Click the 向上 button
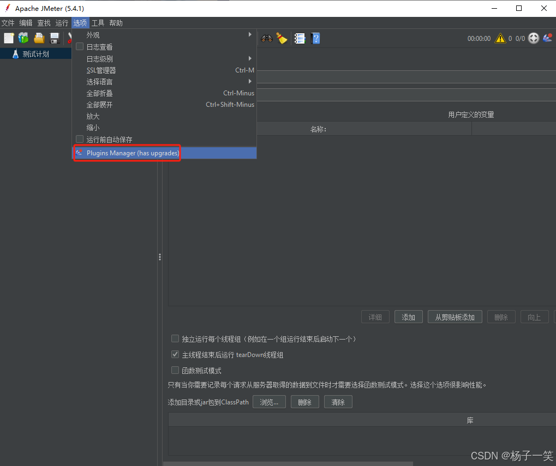The height and width of the screenshot is (466, 556). coord(534,317)
